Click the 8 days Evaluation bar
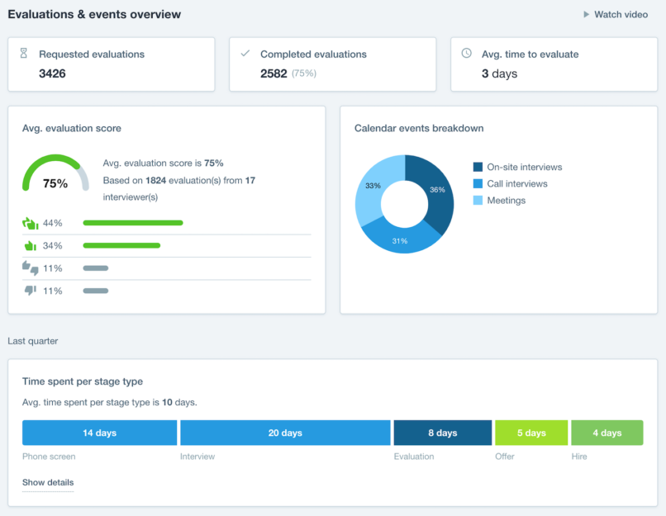This screenshot has height=516, width=666. point(443,433)
